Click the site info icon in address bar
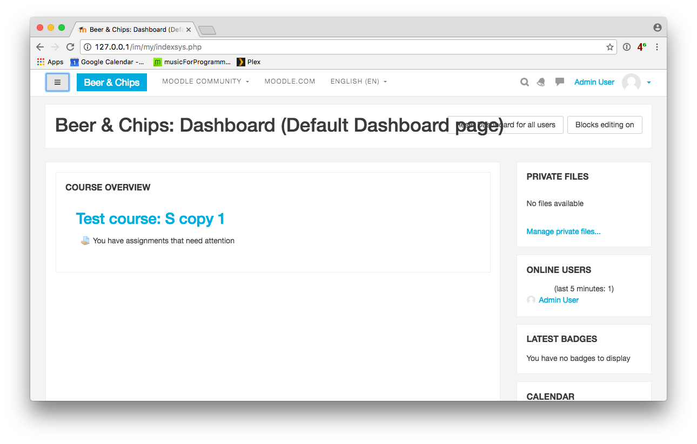This screenshot has width=697, height=444. 88,47
